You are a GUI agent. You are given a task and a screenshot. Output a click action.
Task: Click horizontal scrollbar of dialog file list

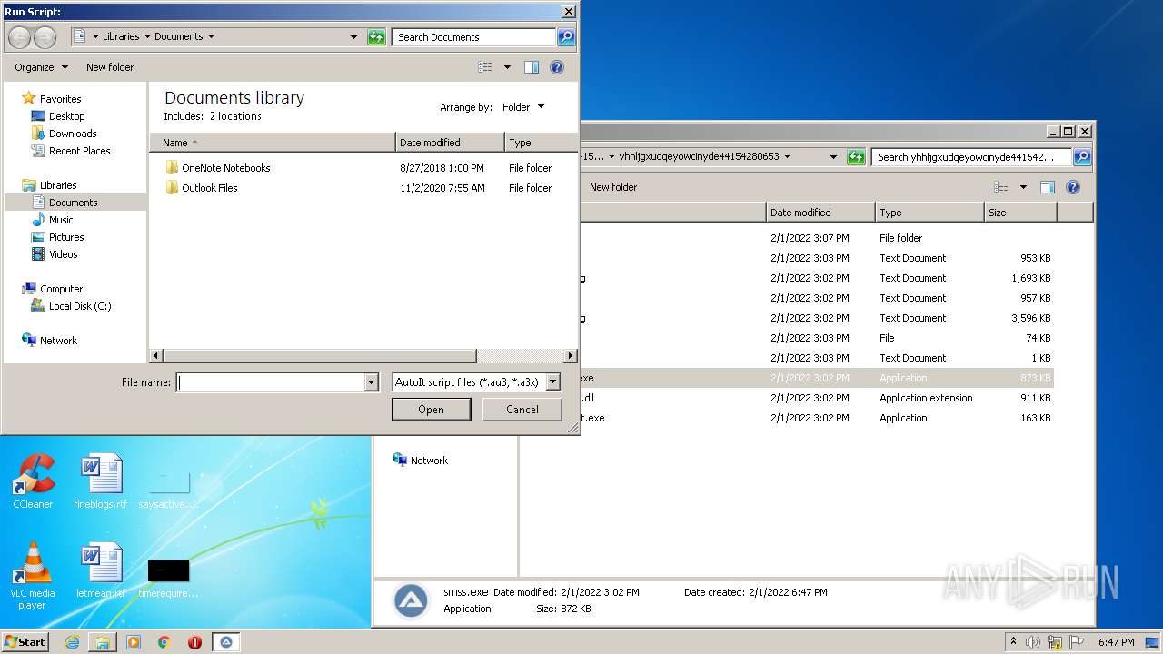pos(320,356)
